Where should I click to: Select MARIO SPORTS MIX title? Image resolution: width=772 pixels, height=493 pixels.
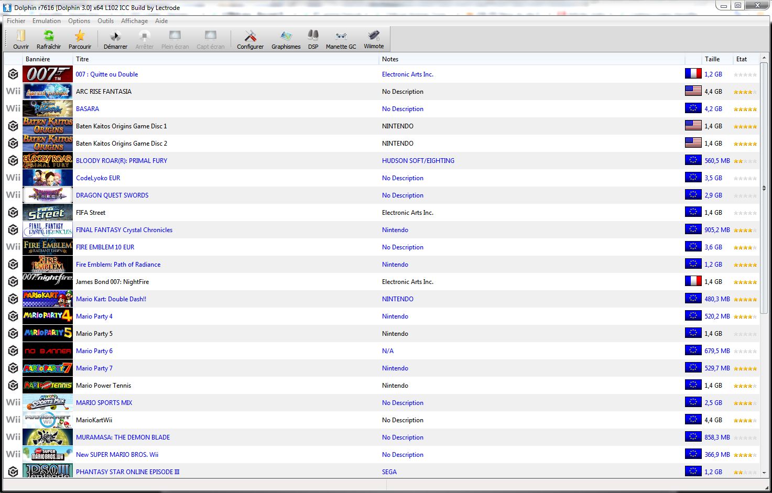pos(104,403)
